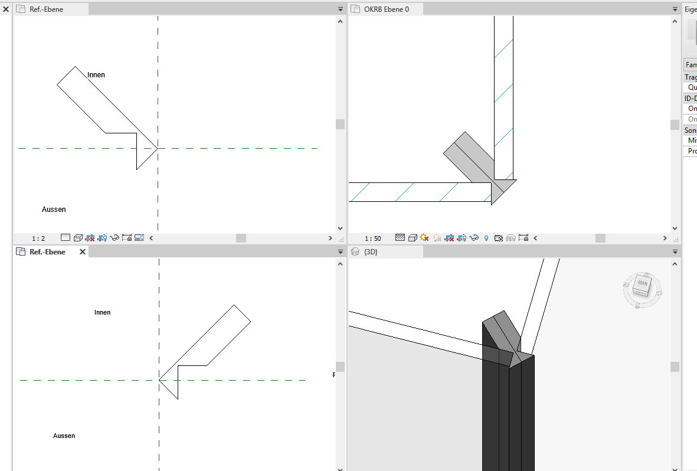
Task: Select the Innen text label
Action: pos(96,74)
